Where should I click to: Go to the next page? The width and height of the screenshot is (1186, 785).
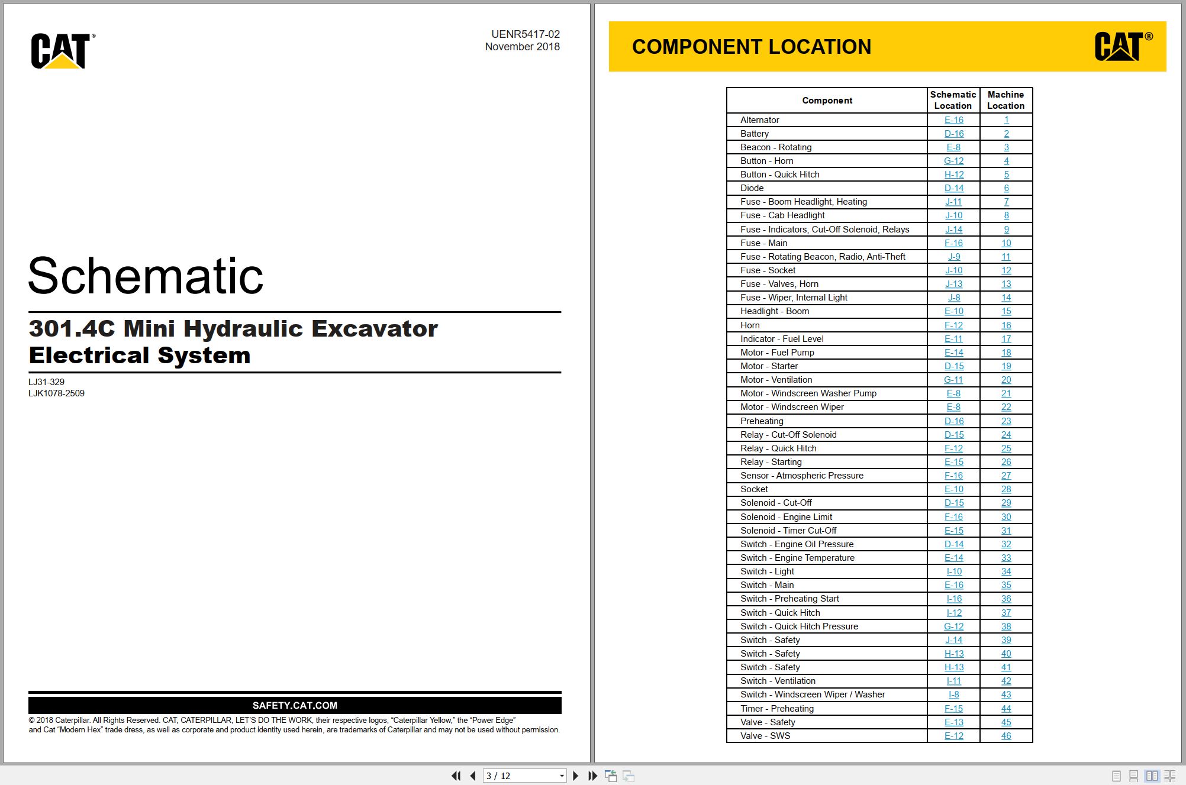[575, 776]
